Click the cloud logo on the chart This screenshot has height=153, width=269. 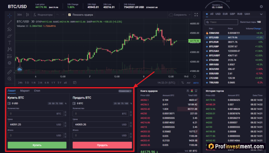coord(20,69)
